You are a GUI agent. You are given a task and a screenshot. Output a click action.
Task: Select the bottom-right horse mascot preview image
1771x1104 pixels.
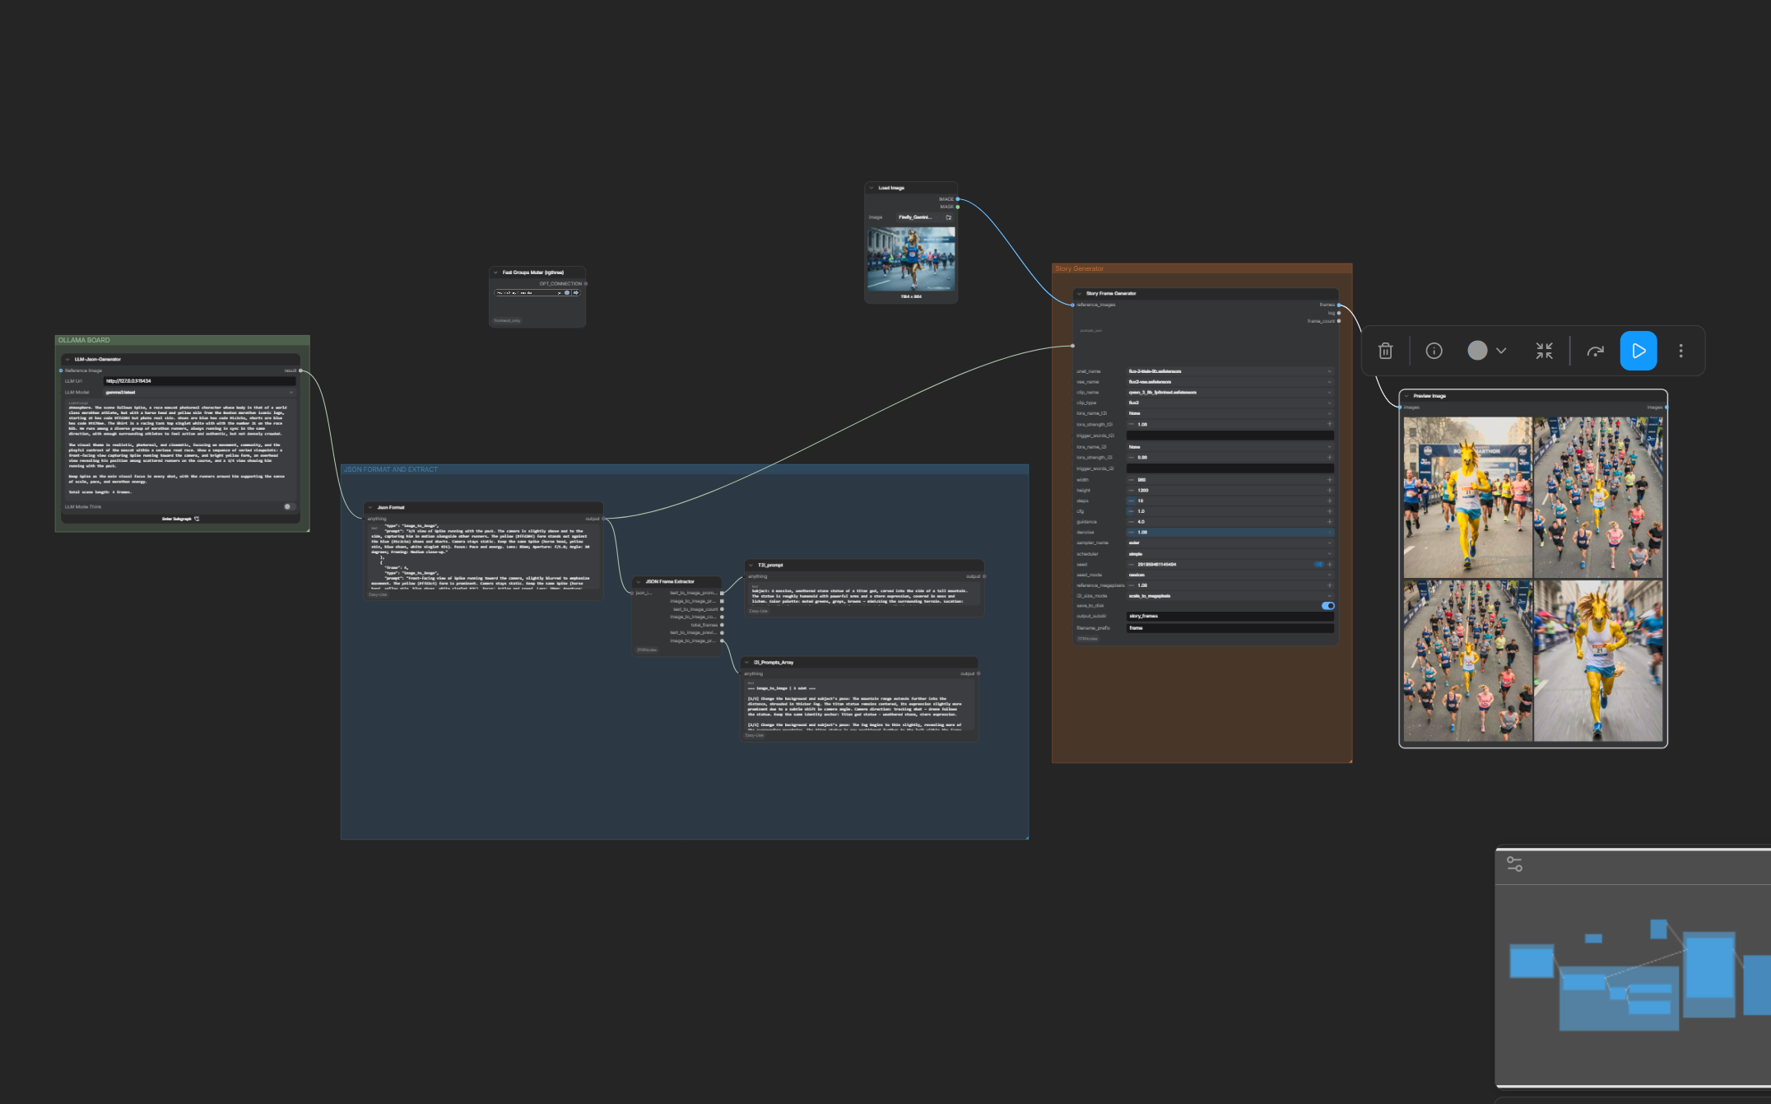tap(1598, 661)
